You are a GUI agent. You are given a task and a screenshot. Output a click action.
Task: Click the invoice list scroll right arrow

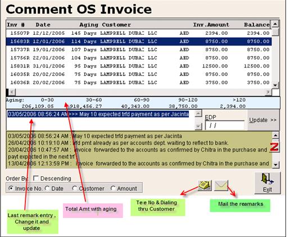tap(269, 92)
